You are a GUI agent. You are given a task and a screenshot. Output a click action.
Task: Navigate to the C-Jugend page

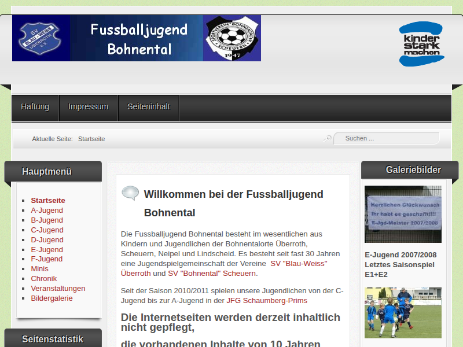point(47,230)
